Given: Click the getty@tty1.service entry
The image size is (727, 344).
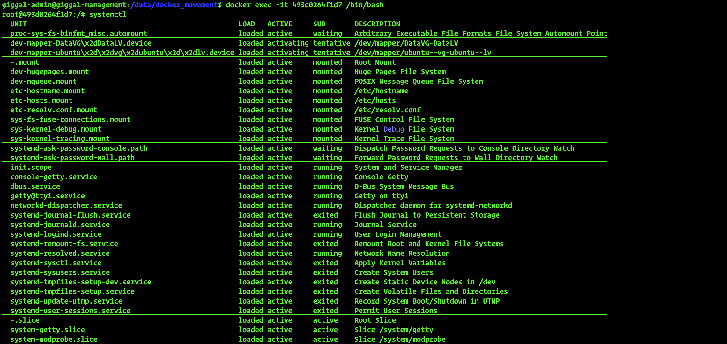Looking at the screenshot, I should tap(48, 196).
